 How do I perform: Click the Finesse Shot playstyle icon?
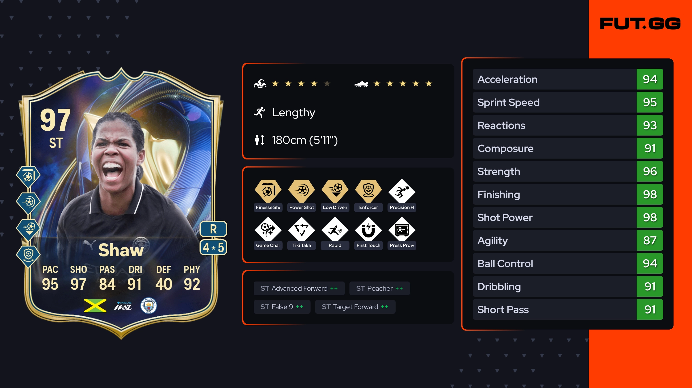pyautogui.click(x=268, y=191)
